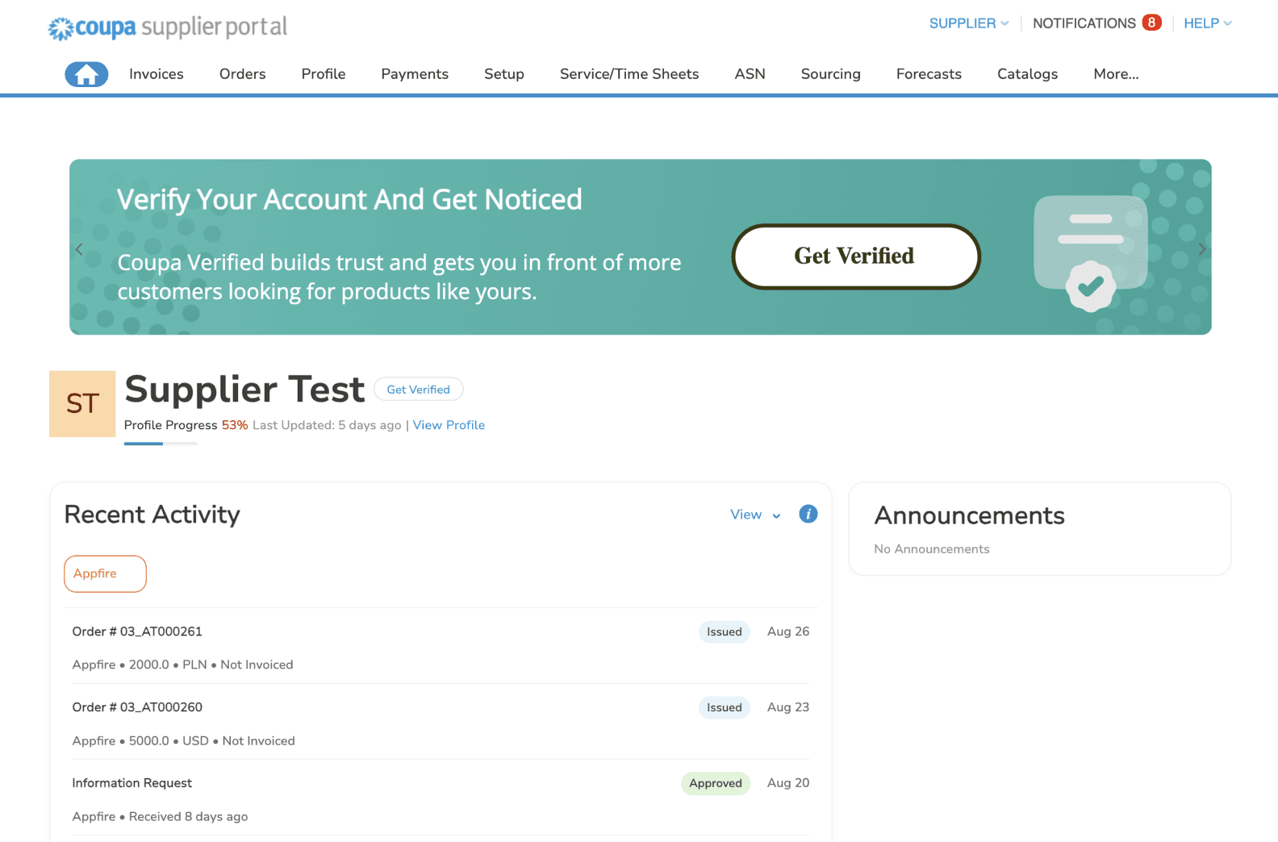Open the Recent Activity info icon

(x=808, y=514)
